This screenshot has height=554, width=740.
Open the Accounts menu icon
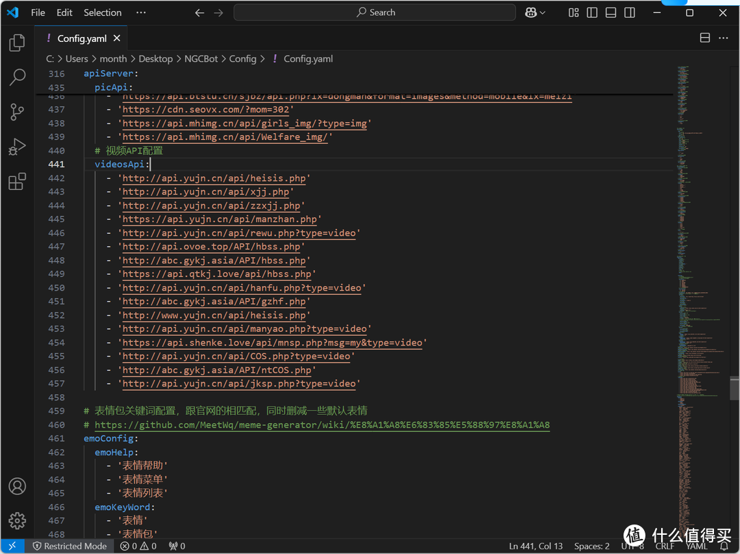point(17,486)
